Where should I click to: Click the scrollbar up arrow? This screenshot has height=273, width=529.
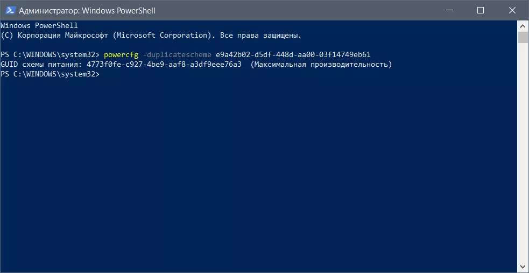pos(523,25)
